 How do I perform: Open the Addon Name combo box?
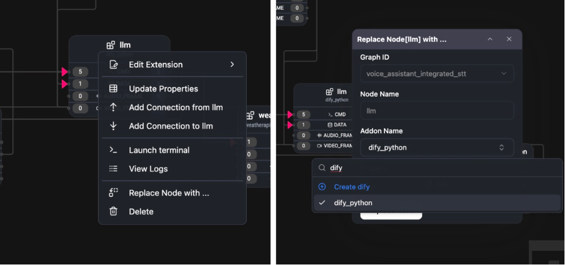[437, 147]
